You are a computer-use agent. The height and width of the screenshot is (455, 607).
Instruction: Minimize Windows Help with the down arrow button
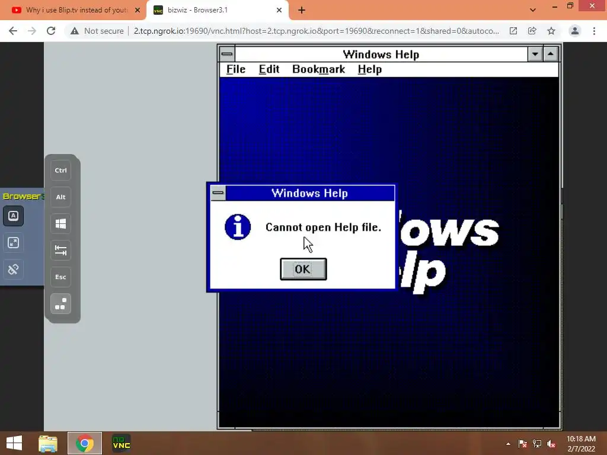(535, 54)
